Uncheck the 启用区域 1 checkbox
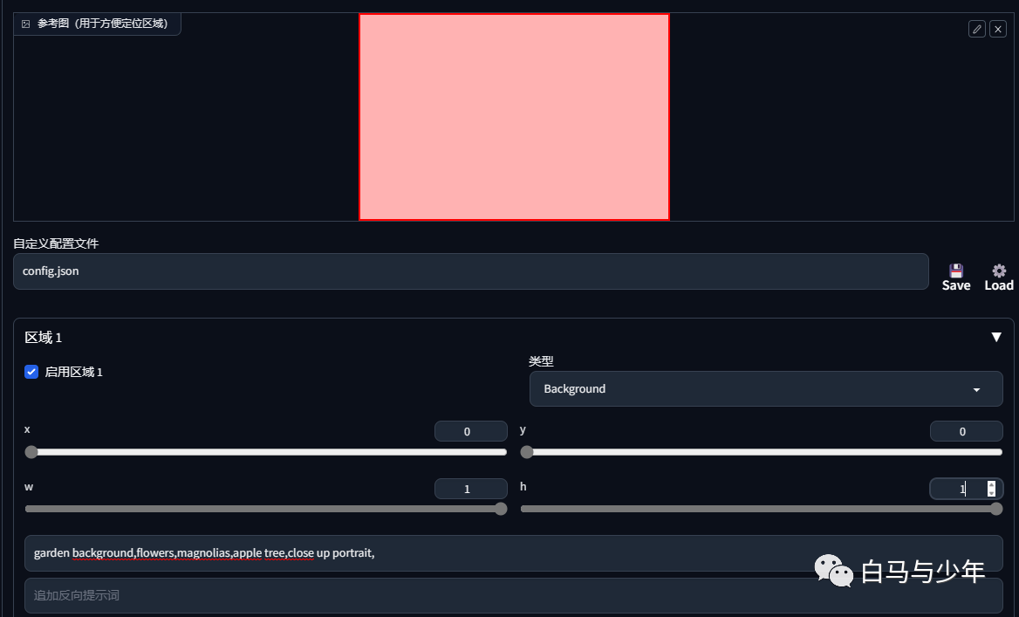1019x617 pixels. pos(31,372)
